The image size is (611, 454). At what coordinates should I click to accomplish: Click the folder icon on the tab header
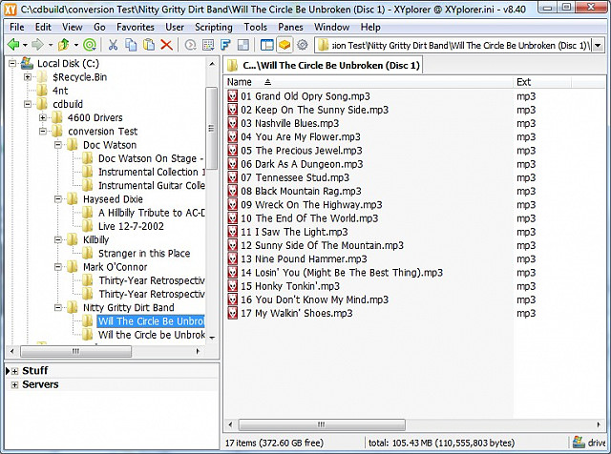tap(233, 66)
